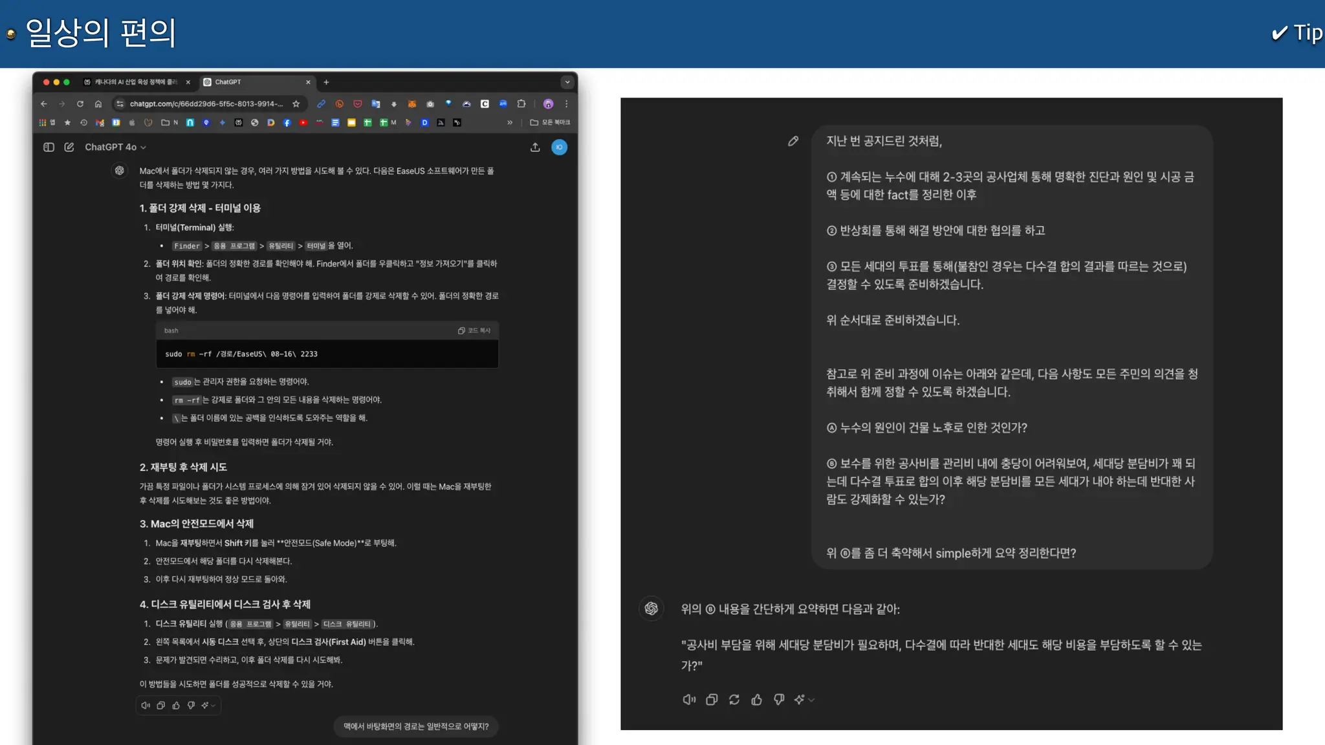Viewport: 1325px width, 745px height.
Task: Open the Gmail bookmark
Action: [x=100, y=122]
